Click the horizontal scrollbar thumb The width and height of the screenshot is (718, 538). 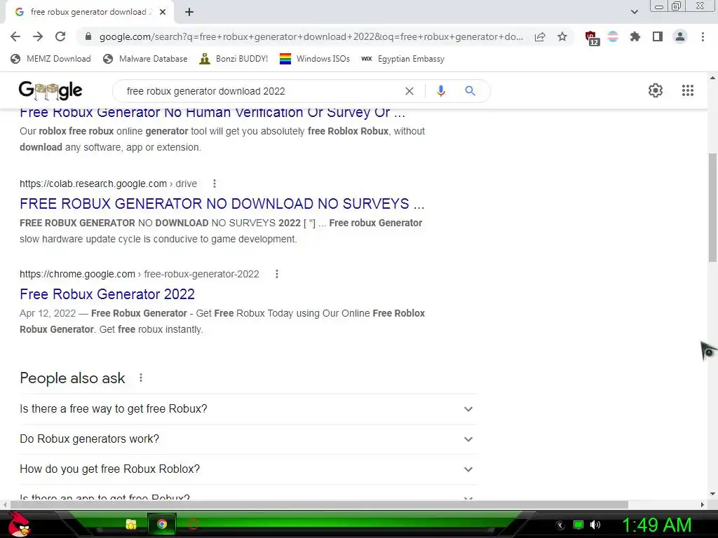(x=319, y=504)
